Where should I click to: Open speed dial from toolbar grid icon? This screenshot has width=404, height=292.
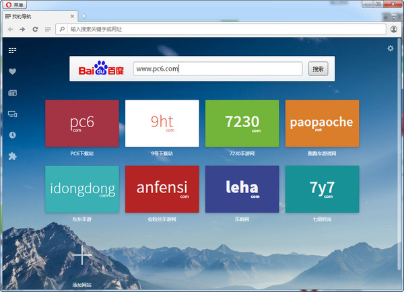click(x=48, y=30)
